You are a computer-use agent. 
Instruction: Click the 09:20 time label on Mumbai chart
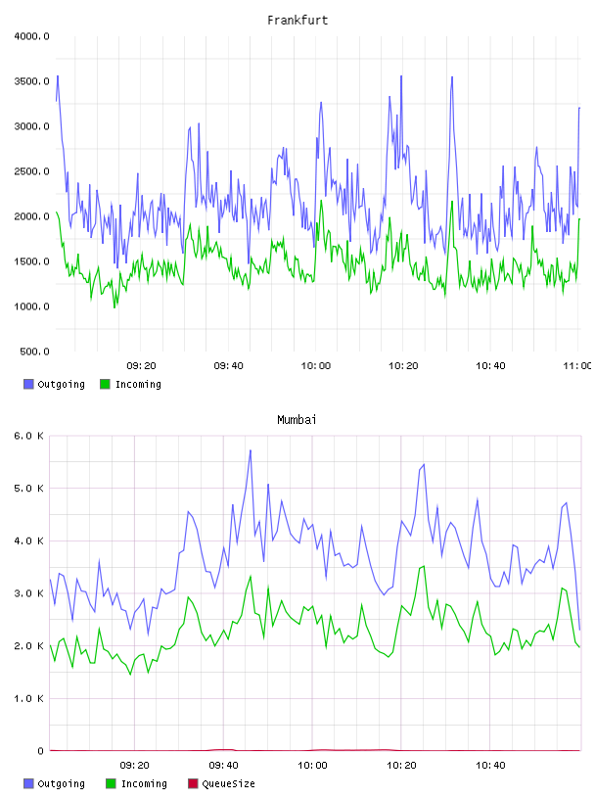coord(134,766)
